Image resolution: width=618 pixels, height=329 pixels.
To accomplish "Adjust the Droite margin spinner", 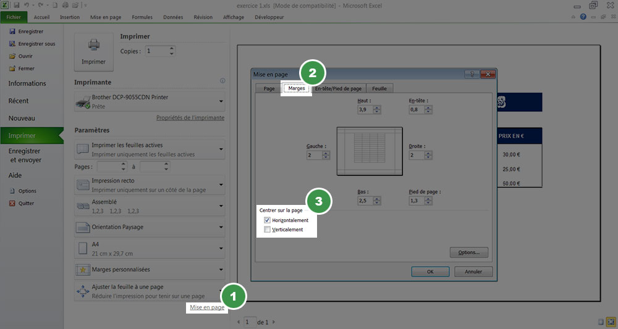I will click(428, 155).
